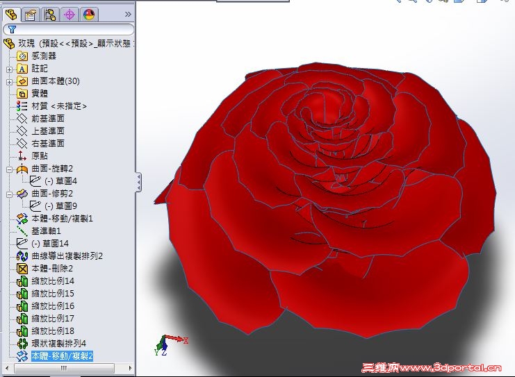
Task: Click feature tree scrollbar left arrow
Action: tap(7, 368)
